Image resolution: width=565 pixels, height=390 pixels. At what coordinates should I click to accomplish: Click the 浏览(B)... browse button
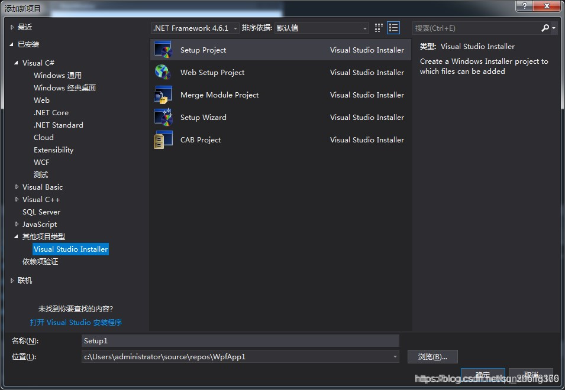point(432,356)
